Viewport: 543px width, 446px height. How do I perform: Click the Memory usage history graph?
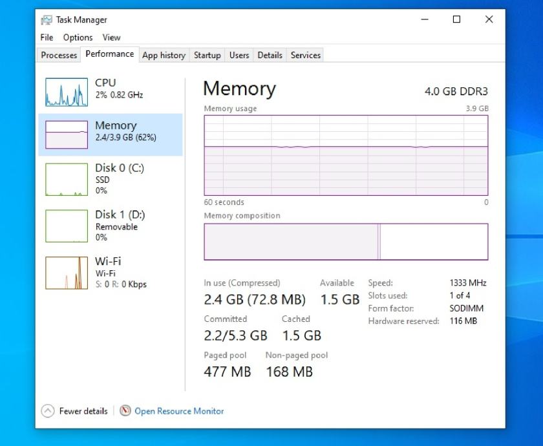pyautogui.click(x=346, y=155)
